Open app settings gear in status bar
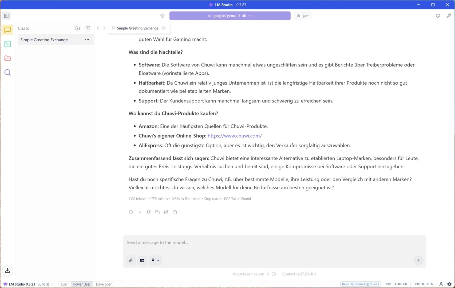This screenshot has height=288, width=455. pyautogui.click(x=449, y=284)
